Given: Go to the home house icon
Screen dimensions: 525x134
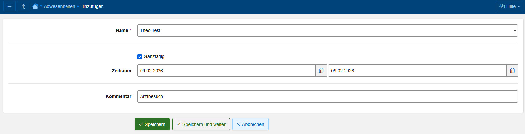Looking at the screenshot, I should tap(35, 6).
